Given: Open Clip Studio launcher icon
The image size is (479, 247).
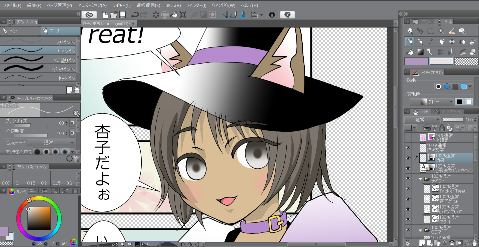Looking at the screenshot, I should coord(89,15).
